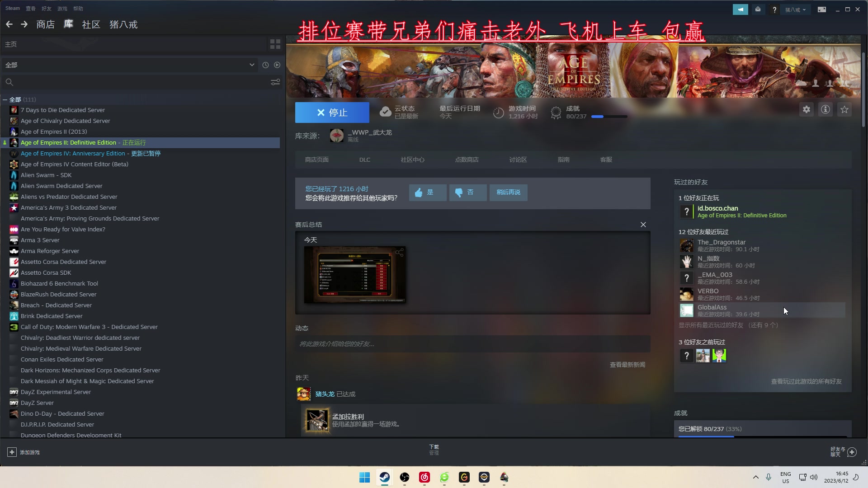This screenshot has height=488, width=868.
Task: Show all friends who recently played
Action: point(728,325)
